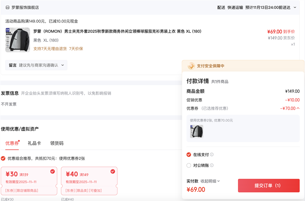Collapse the 优惠券 -¥70.00 details chevron

pyautogui.click(x=298, y=108)
